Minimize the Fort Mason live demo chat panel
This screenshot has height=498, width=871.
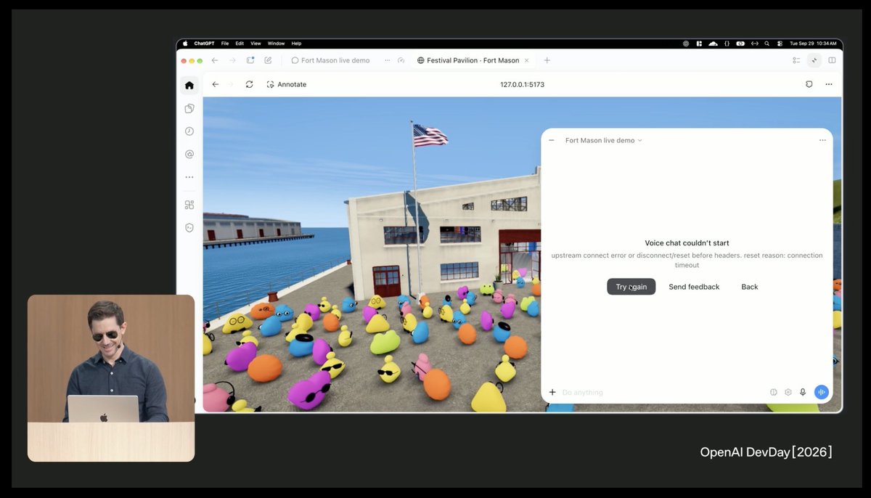[552, 140]
